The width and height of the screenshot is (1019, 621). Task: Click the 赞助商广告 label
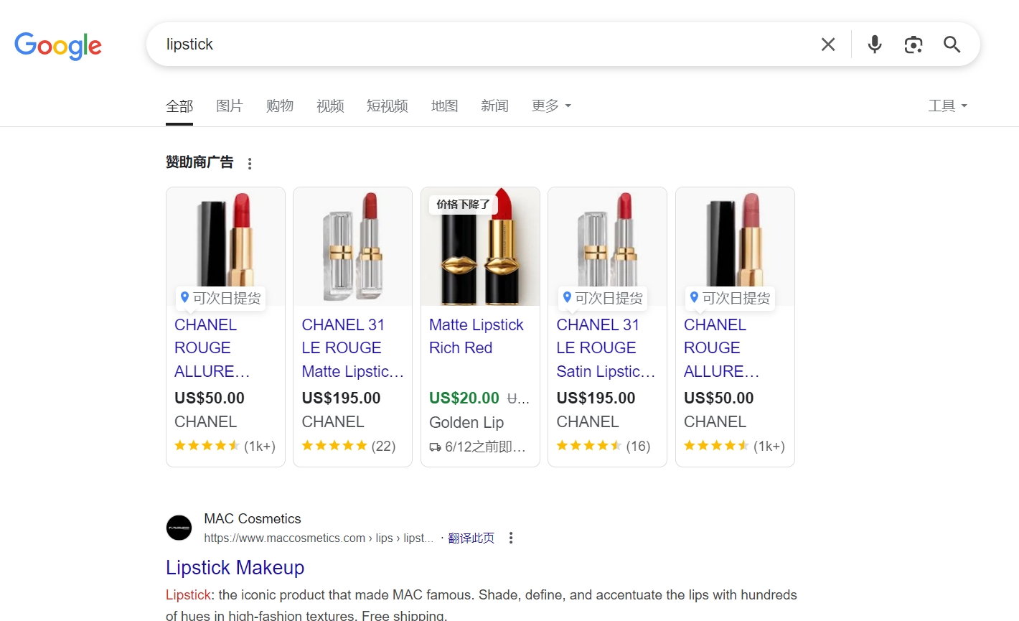[199, 162]
